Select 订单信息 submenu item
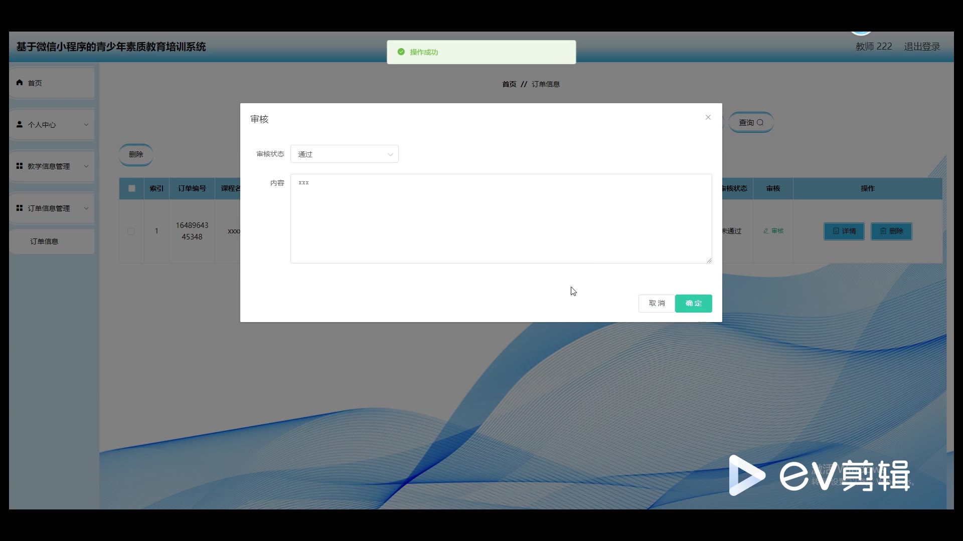Screen dimensions: 963x541 (x=44, y=241)
